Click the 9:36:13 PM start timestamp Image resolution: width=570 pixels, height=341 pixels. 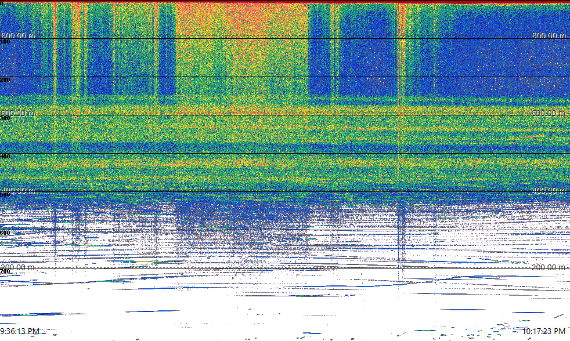tap(20, 331)
